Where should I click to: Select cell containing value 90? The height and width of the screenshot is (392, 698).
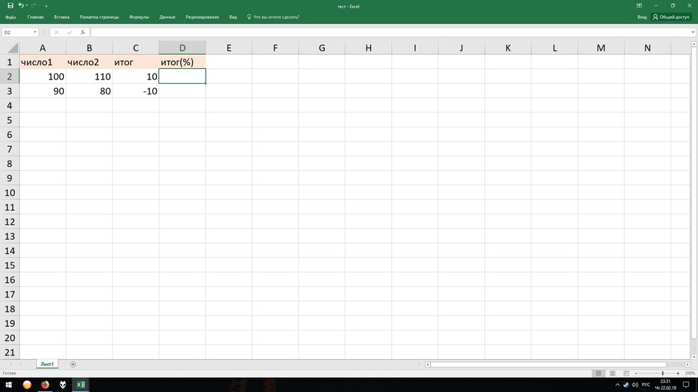pyautogui.click(x=43, y=91)
